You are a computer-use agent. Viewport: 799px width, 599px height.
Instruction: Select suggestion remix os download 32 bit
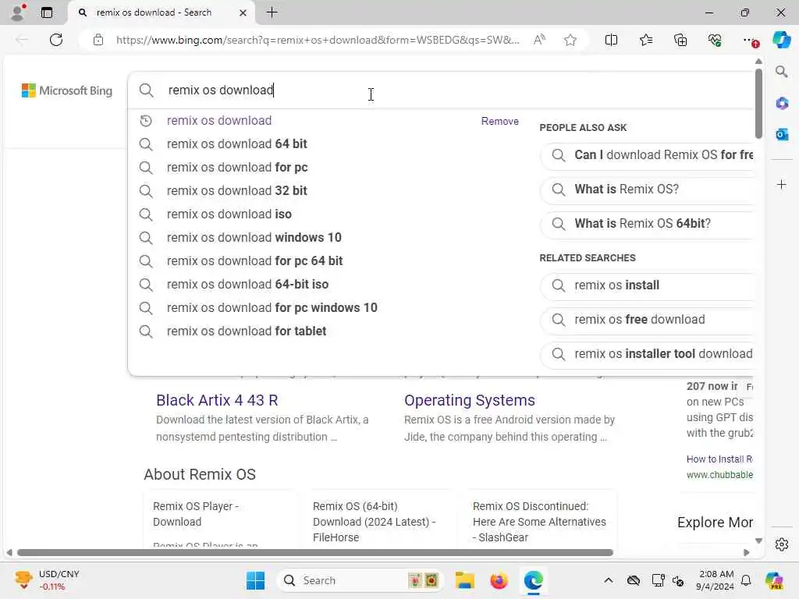237,191
